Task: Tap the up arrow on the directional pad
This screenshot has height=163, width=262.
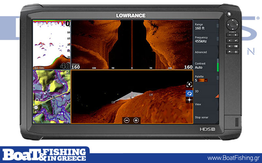Action: click(233, 20)
